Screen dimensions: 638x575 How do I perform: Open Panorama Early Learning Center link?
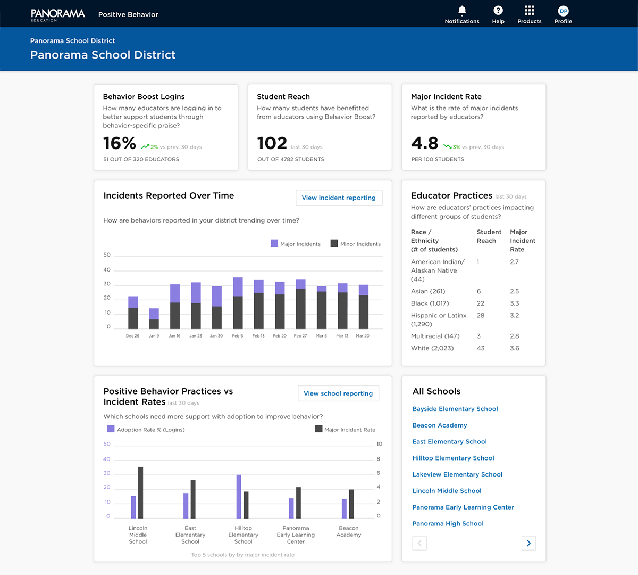pos(463,507)
